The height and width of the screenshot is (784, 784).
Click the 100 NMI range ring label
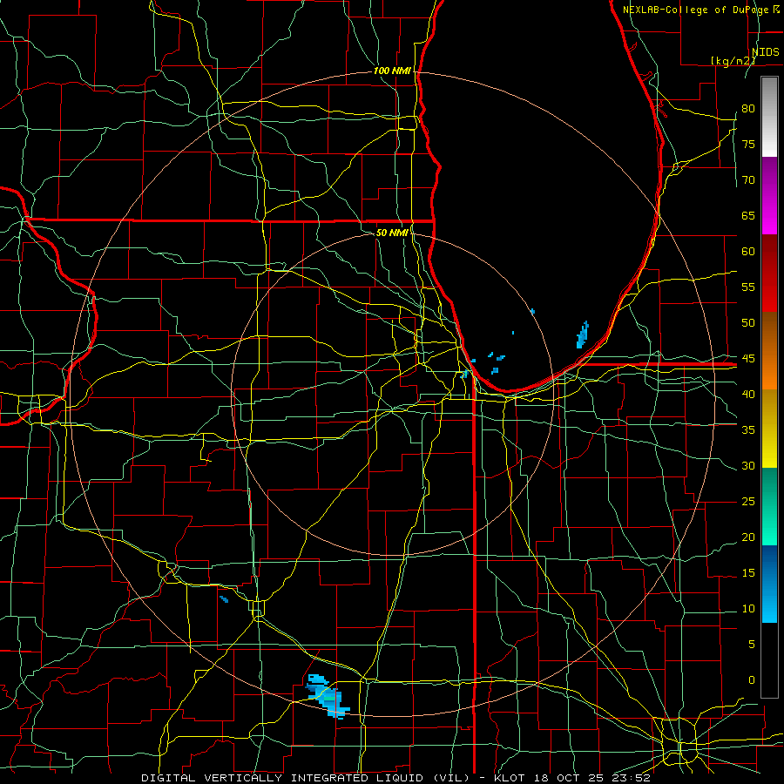coord(392,71)
